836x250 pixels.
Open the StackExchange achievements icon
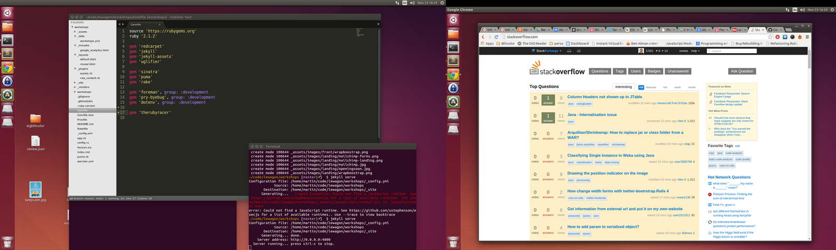click(578, 51)
